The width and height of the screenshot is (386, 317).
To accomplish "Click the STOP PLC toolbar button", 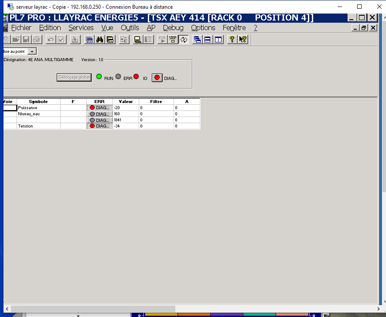I will tap(173, 39).
